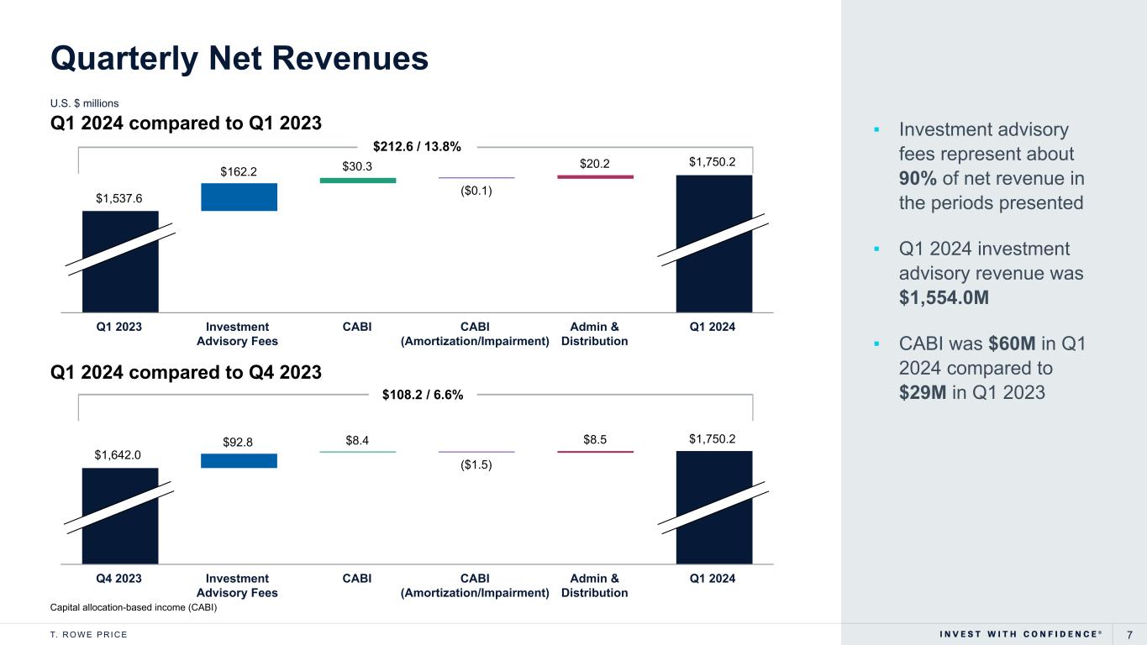Select the "Q1 2024 compared to Q4 2023" heading
The image size is (1147, 645).
186,372
